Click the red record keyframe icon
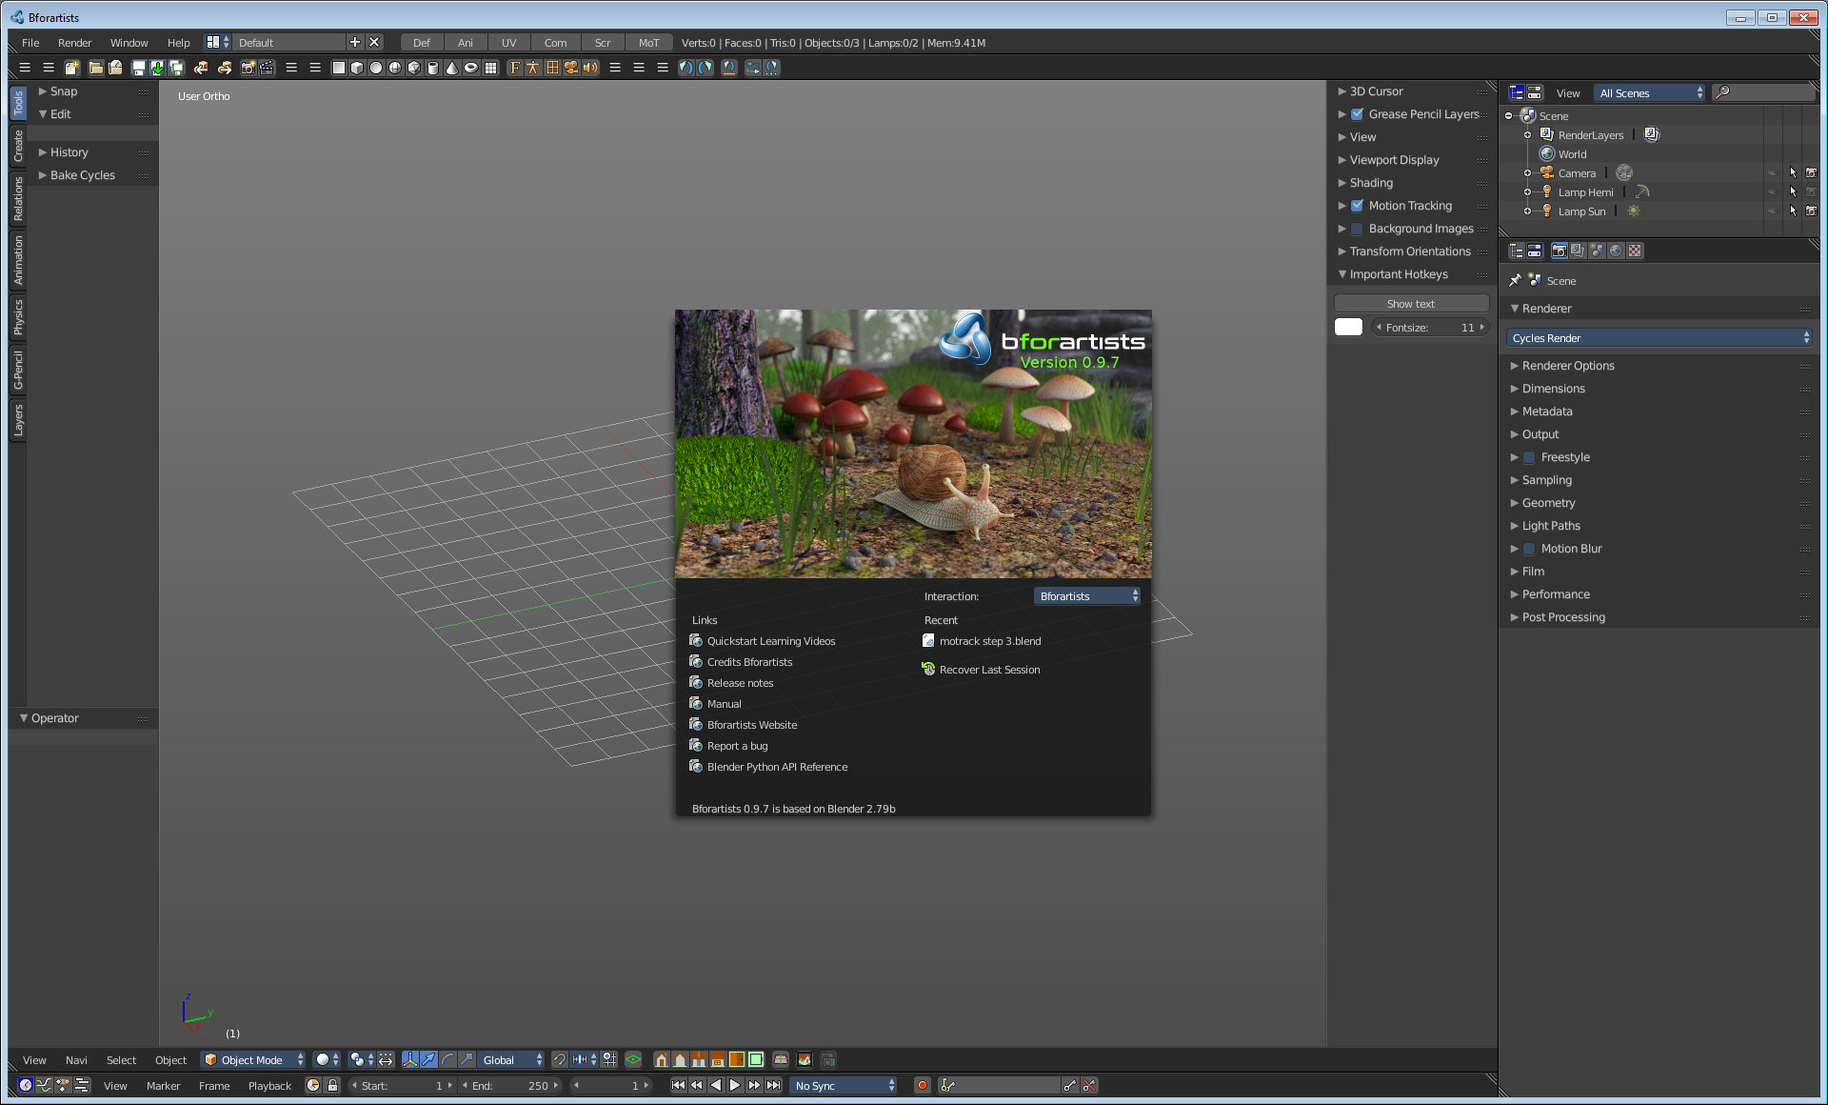The image size is (1828, 1105). pyautogui.click(x=922, y=1085)
